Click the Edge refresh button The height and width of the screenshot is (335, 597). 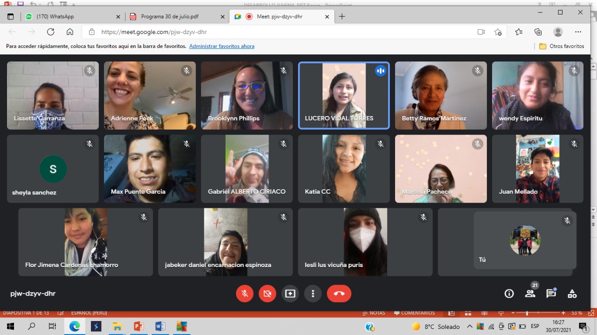(50, 32)
